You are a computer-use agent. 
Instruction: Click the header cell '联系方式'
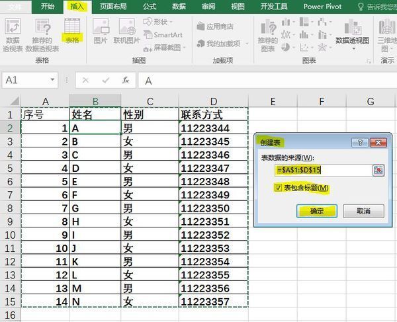click(x=214, y=114)
